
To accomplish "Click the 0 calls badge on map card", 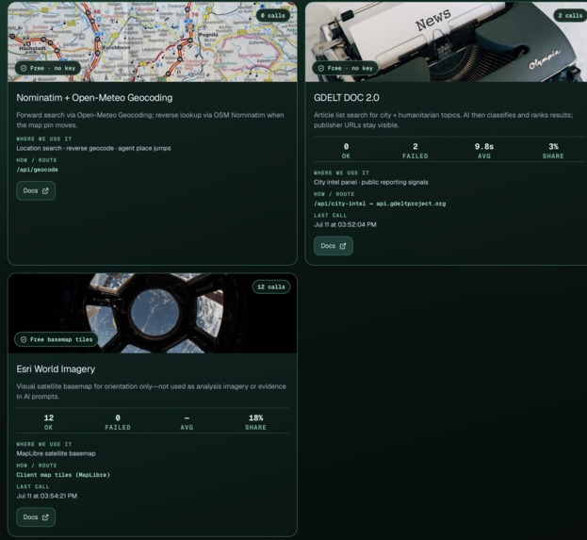I will (273, 15).
